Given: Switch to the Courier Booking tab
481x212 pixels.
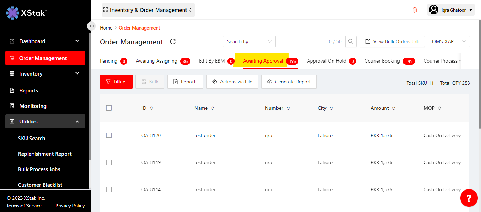Looking at the screenshot, I should click(x=382, y=61).
